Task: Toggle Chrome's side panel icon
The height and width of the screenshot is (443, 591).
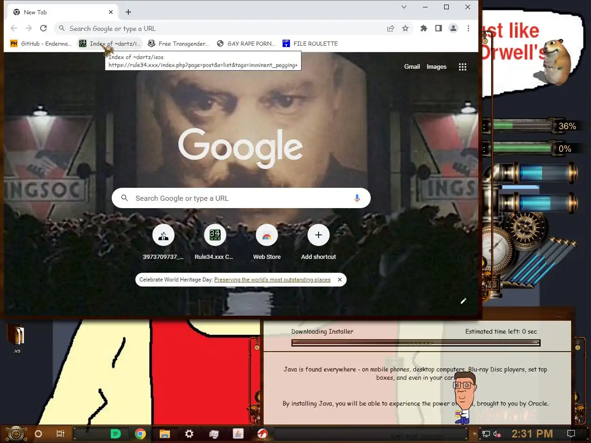Action: point(439,28)
